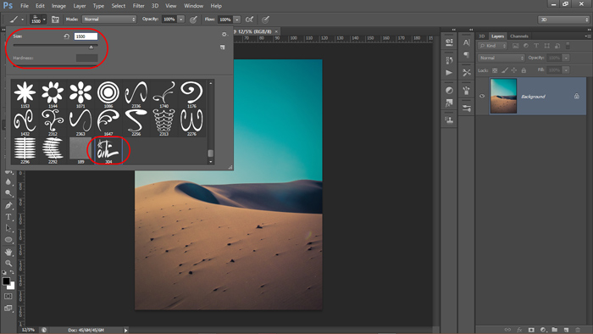Create new preset from this brush
The image size is (593, 334).
(222, 47)
